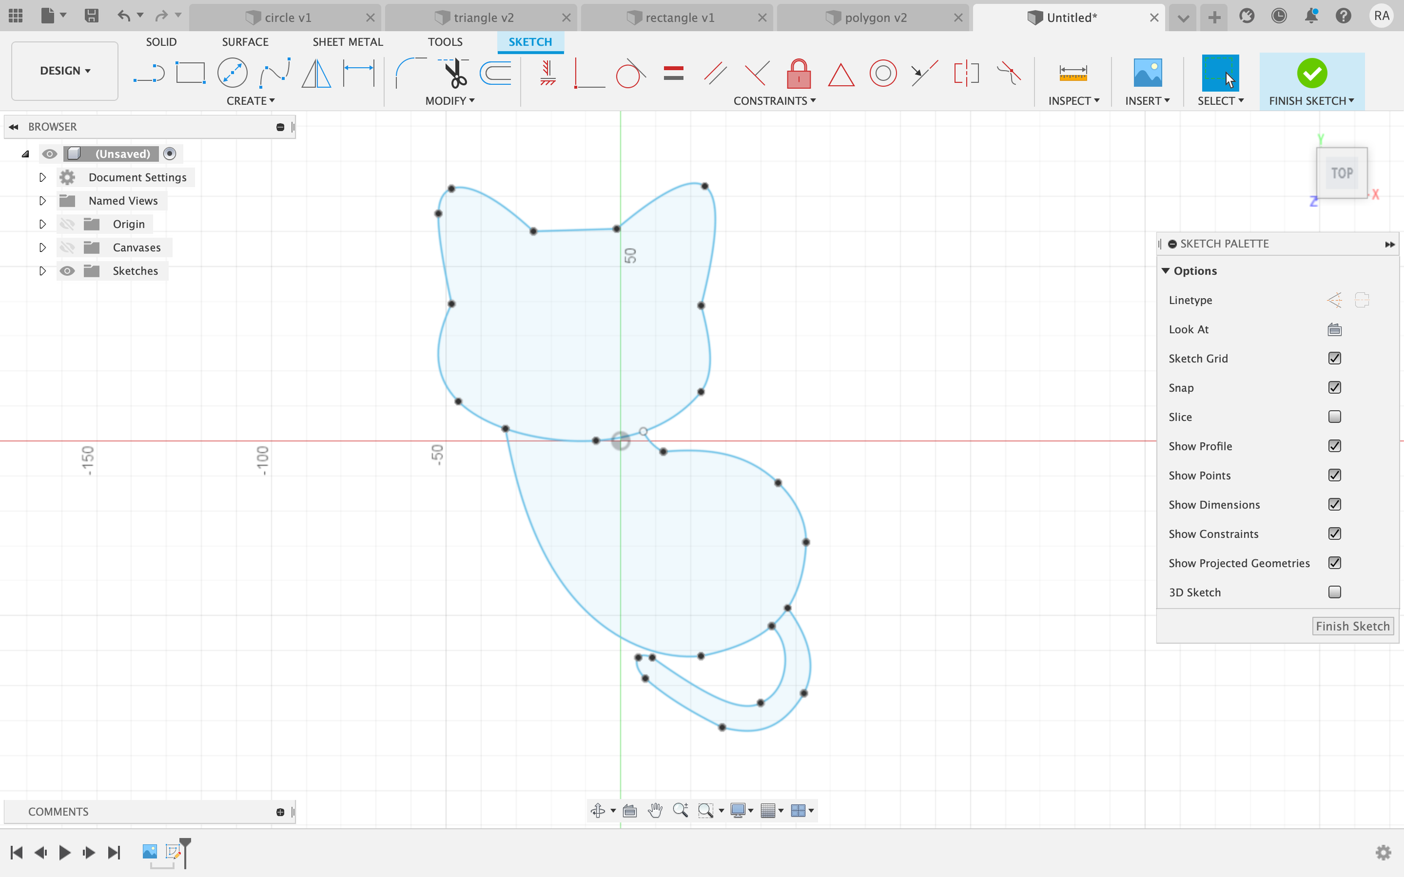Click Finish Sketch button in palette
The height and width of the screenshot is (877, 1404).
(x=1353, y=626)
